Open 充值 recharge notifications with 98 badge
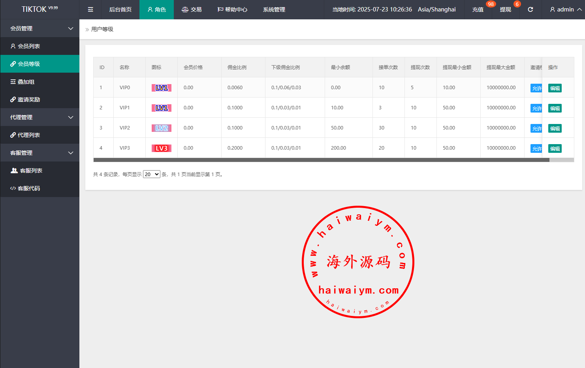The height and width of the screenshot is (368, 585). 478,9
